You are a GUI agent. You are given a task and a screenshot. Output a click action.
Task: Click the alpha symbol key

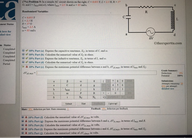coord(54,81)
